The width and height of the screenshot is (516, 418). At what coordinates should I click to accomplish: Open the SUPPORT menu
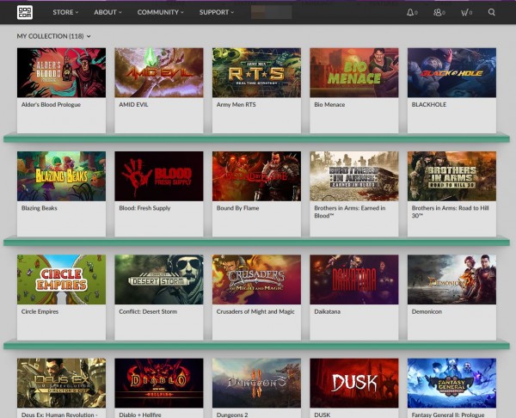tap(217, 12)
